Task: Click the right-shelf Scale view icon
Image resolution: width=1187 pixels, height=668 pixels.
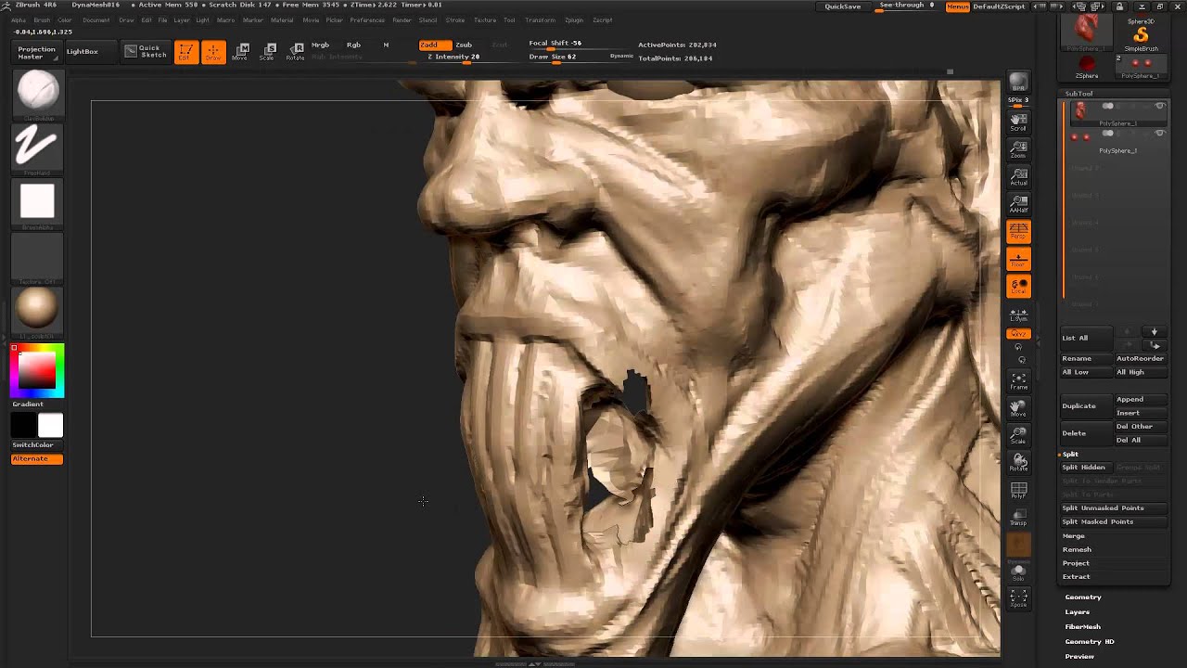Action: click(x=1018, y=435)
